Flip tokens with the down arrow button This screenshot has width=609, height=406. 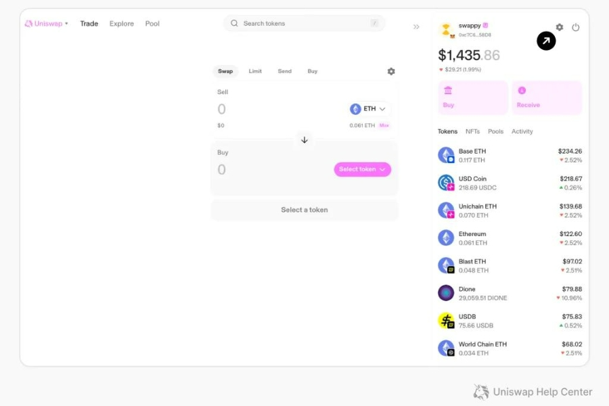click(304, 140)
